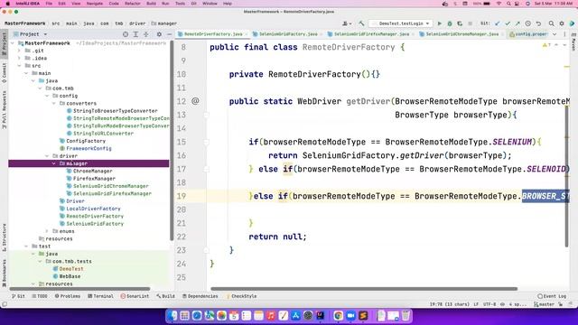Switch to config.properties tab
Viewport: 578px width, 325px height.
click(527, 34)
